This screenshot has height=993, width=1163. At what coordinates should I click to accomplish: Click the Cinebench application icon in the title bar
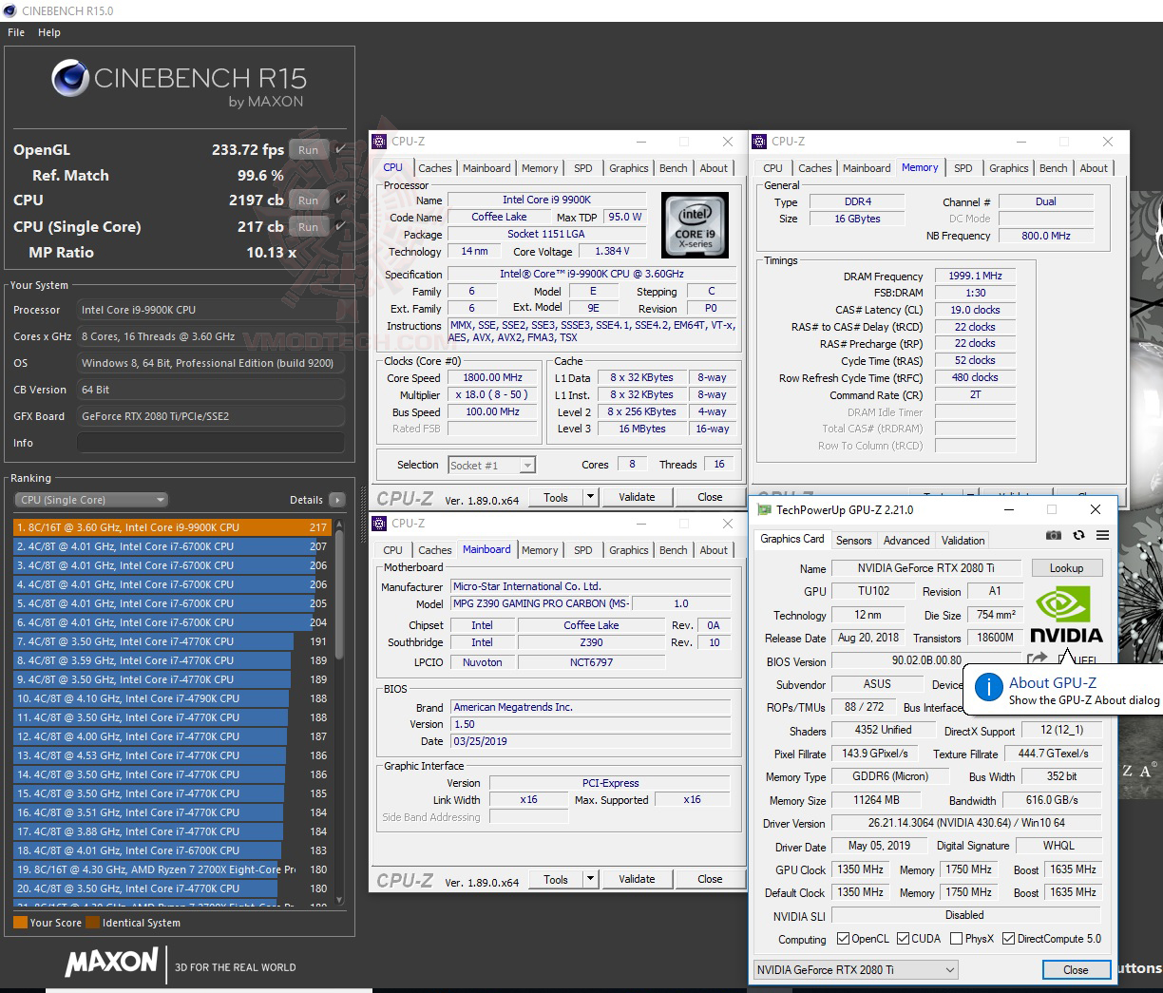tap(9, 11)
